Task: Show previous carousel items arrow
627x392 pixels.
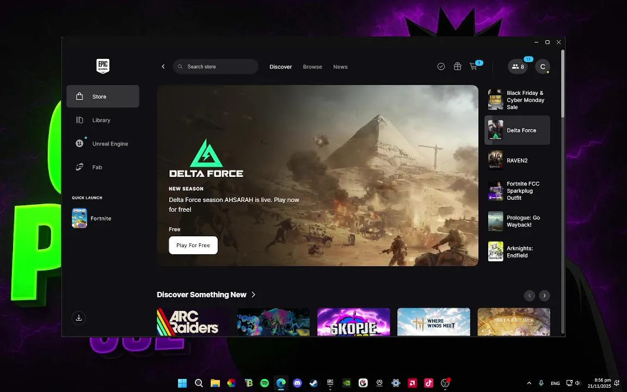Action: (530, 296)
